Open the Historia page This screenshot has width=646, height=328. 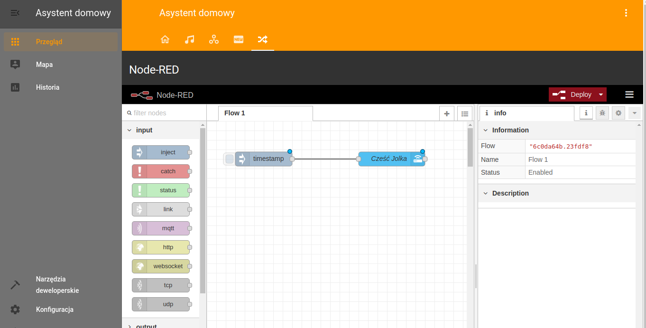[61, 87]
